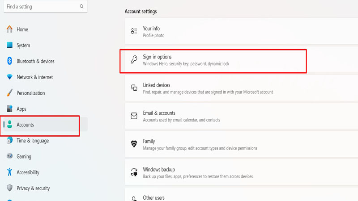Click the Bluetooth icon in sidebar
Viewport: 358px width, 201px height.
[9, 61]
